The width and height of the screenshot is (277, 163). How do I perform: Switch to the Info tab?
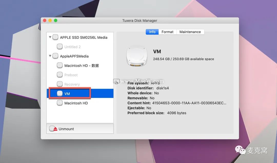pos(152,32)
